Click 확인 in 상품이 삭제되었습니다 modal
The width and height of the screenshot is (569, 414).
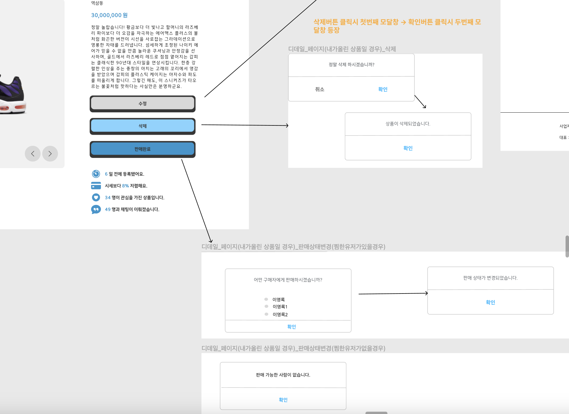click(408, 148)
